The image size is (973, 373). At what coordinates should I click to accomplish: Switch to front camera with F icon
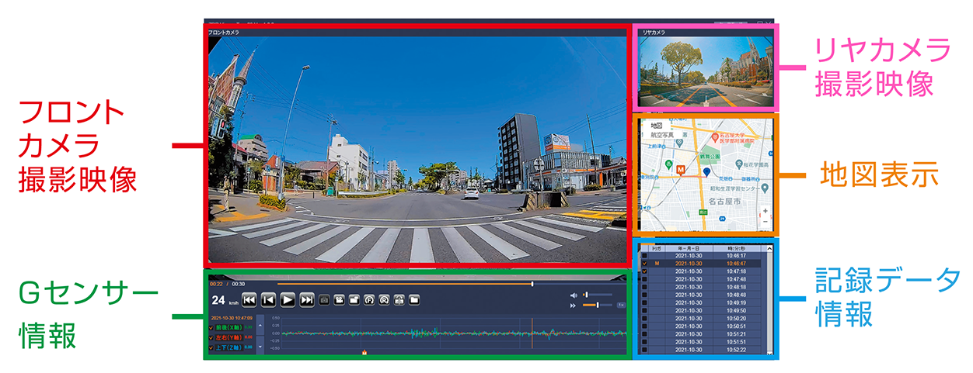(369, 299)
